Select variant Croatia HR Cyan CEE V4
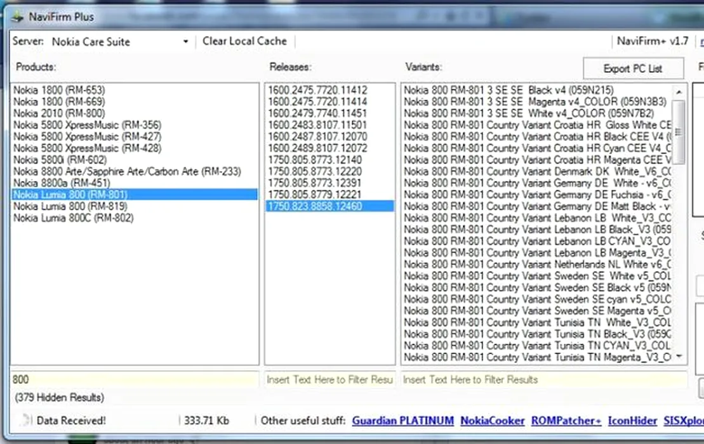704x444 pixels. [538, 148]
